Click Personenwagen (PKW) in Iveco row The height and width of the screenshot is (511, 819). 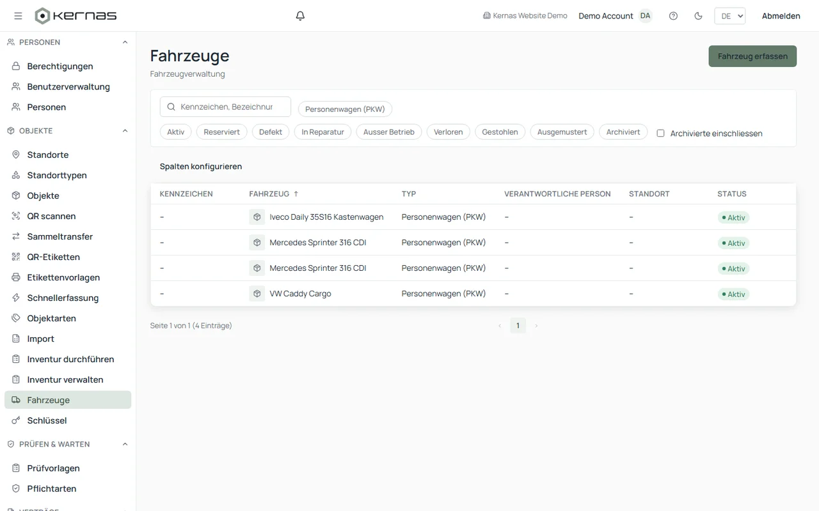(443, 217)
